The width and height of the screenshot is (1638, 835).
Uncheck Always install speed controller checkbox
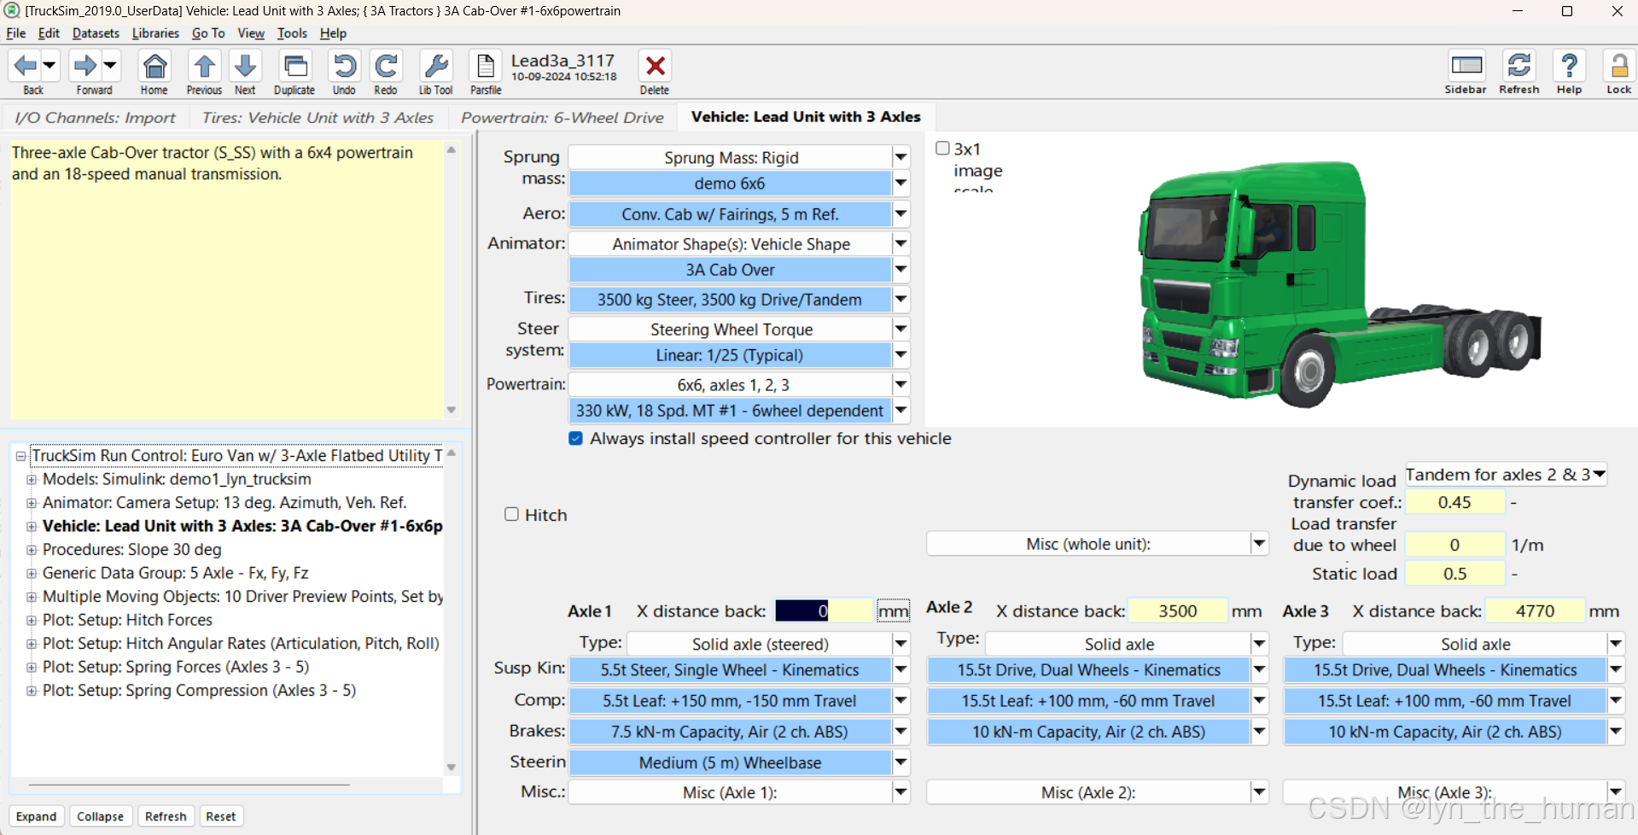(x=576, y=439)
